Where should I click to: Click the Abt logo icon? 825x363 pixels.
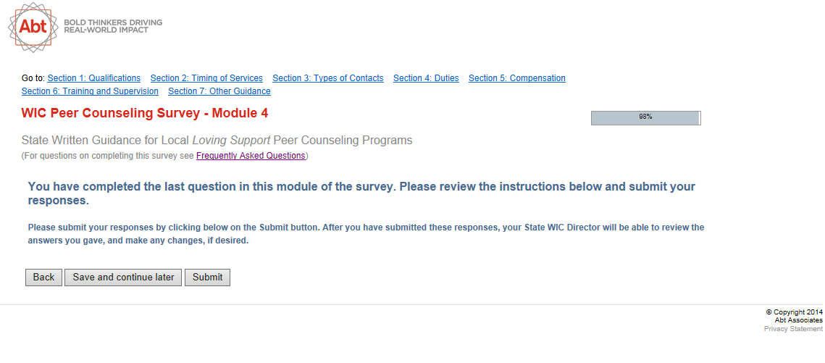click(33, 27)
